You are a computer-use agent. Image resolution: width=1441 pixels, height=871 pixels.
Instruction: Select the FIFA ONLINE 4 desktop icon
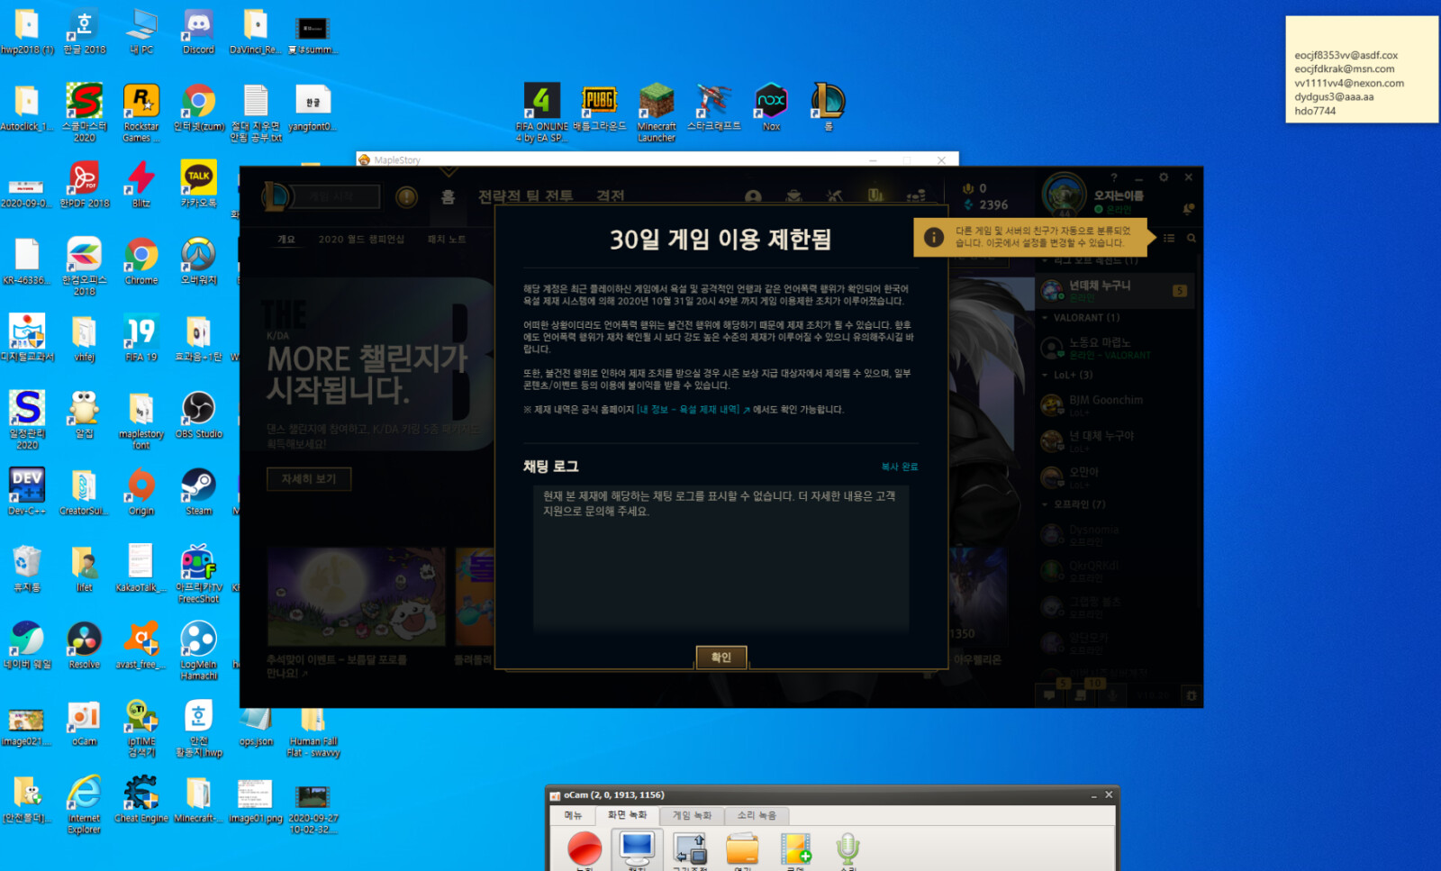pyautogui.click(x=542, y=113)
